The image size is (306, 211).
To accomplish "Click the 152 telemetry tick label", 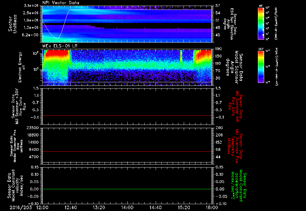I will 219,142.
